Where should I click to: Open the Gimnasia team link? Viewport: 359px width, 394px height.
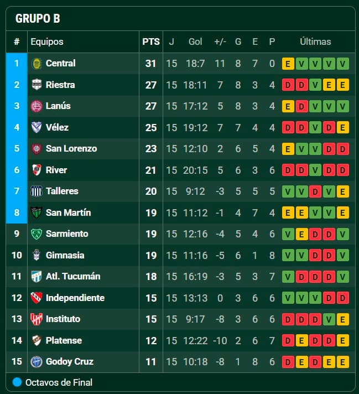click(65, 255)
